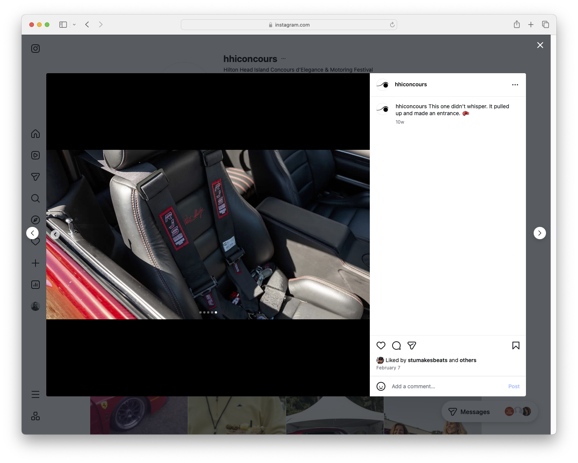Viewport: 578px width, 463px height.
Task: Open the Search panel
Action: (35, 198)
